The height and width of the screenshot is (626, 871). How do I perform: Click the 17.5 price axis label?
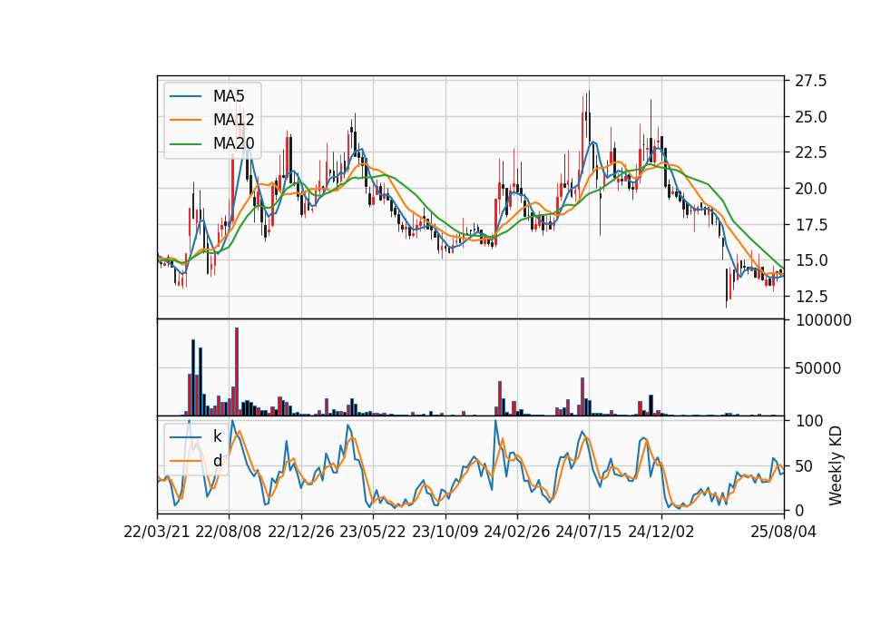[x=811, y=225]
